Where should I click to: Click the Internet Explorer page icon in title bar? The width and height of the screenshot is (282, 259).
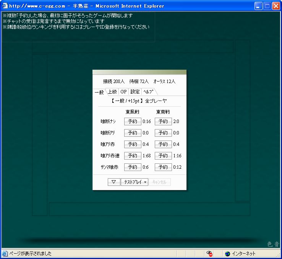tap(5, 6)
